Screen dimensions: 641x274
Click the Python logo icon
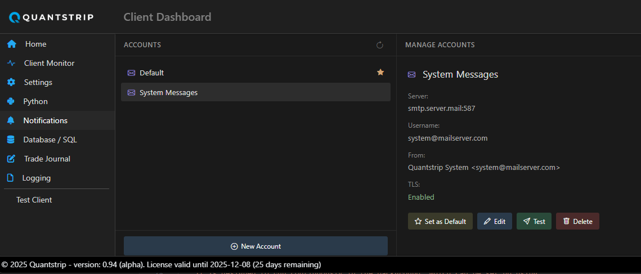click(x=11, y=101)
